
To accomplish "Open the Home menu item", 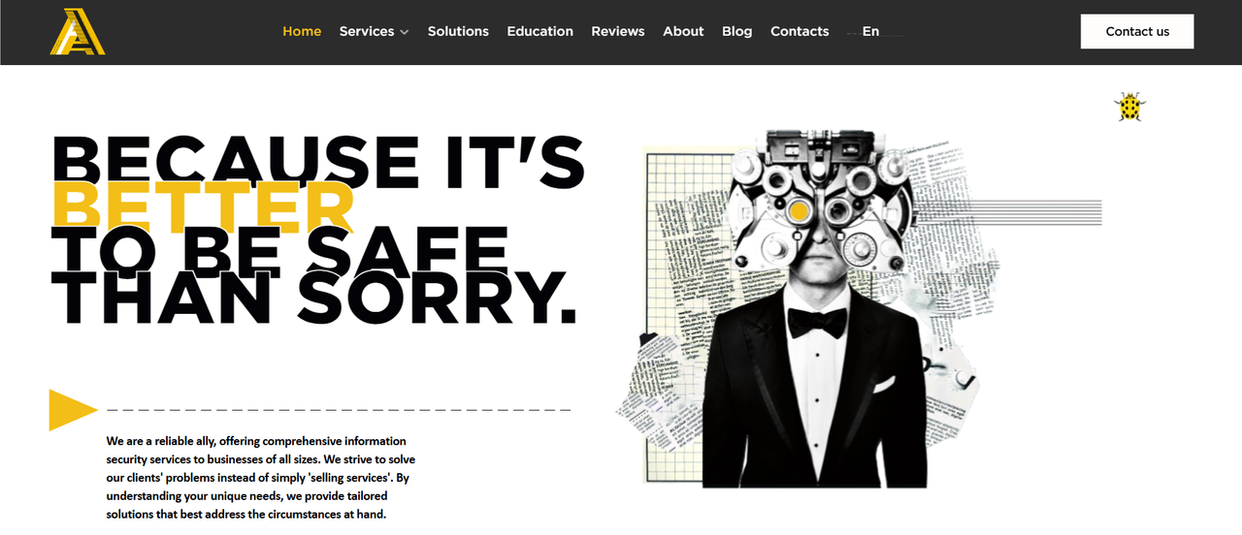I will (x=302, y=31).
